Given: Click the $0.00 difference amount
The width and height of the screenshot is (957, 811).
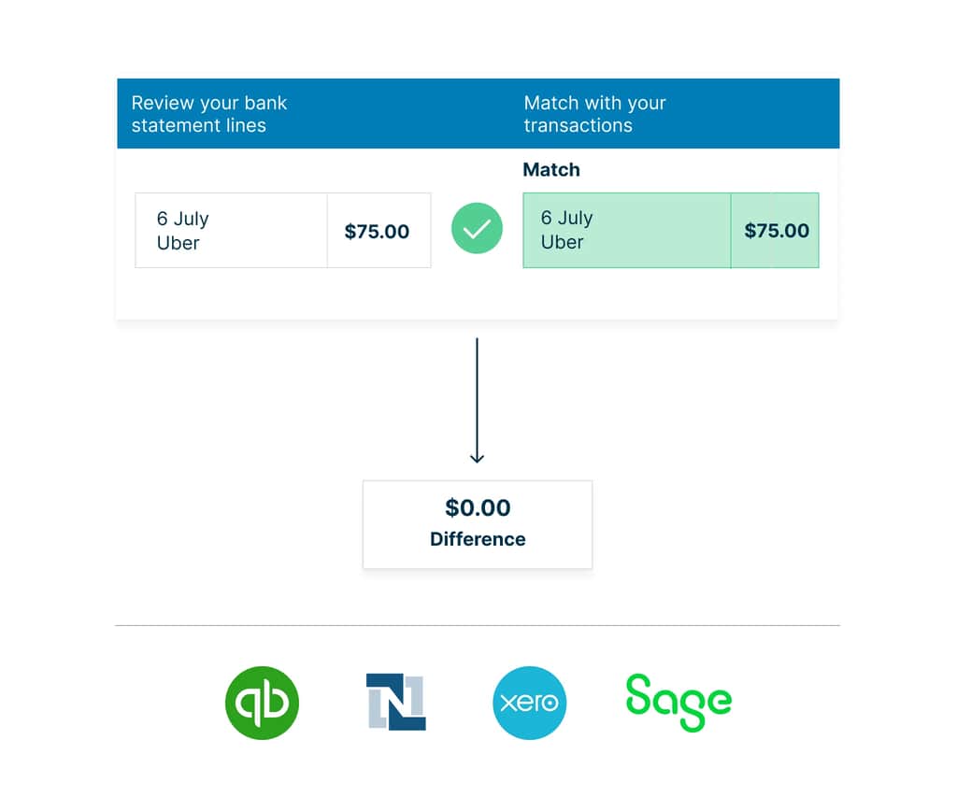Looking at the screenshot, I should pos(478,508).
